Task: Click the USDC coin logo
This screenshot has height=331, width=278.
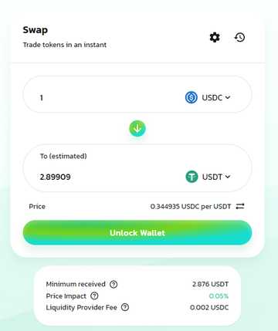Action: (x=192, y=97)
